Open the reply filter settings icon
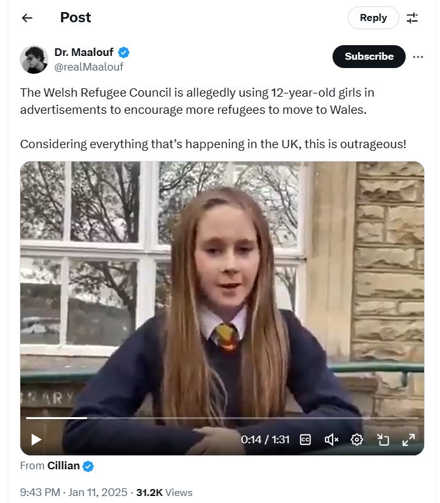The image size is (440, 503). 412,18
